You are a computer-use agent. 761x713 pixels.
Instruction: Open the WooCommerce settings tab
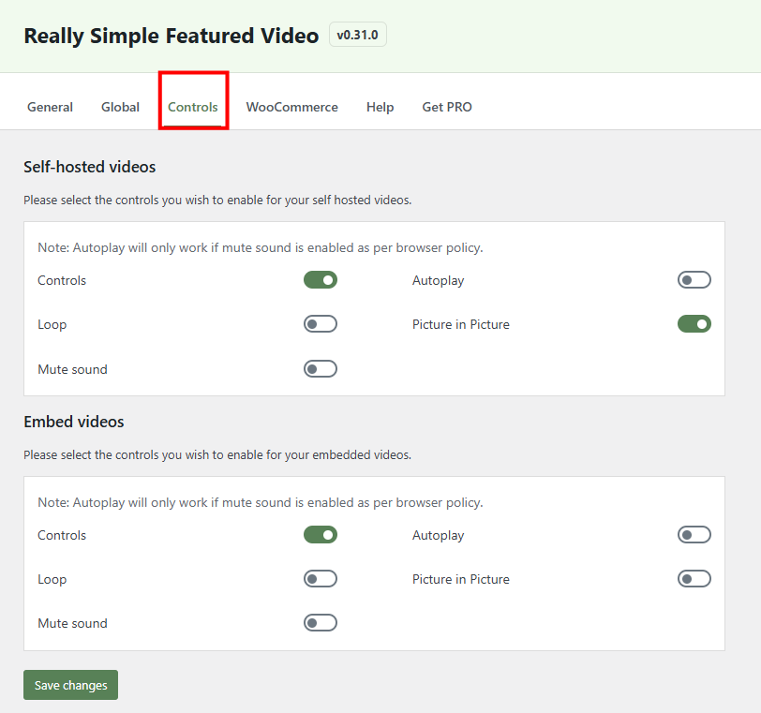coord(291,107)
